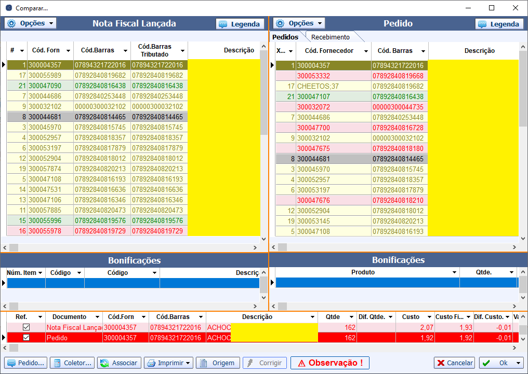
Task: Toggle Ref. checkbox for Pedido row
Action: pos(26,338)
